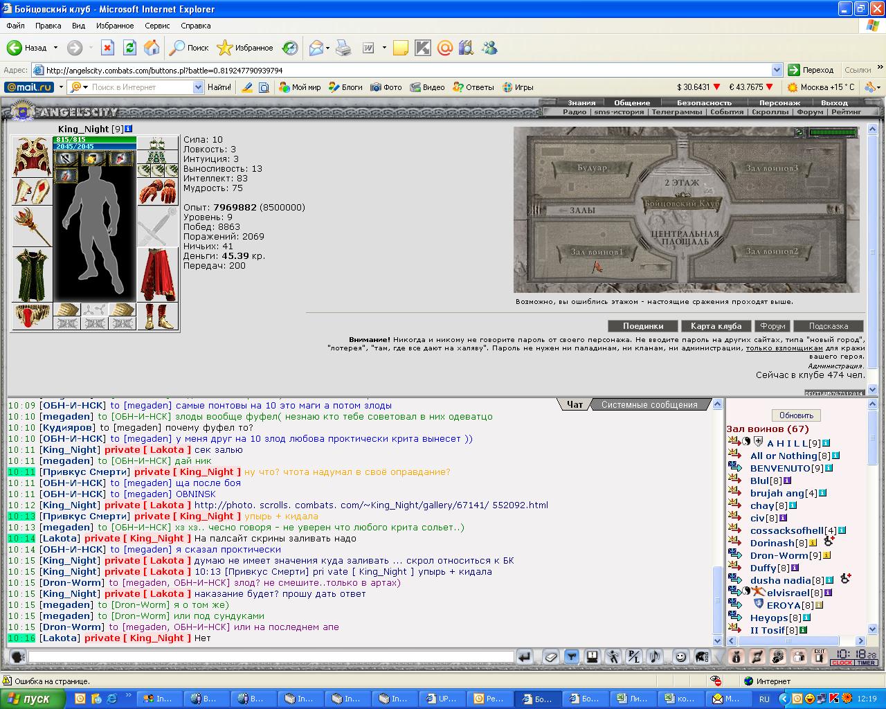Click the helmet icon next to smiley
The image size is (886, 709).
(x=702, y=656)
